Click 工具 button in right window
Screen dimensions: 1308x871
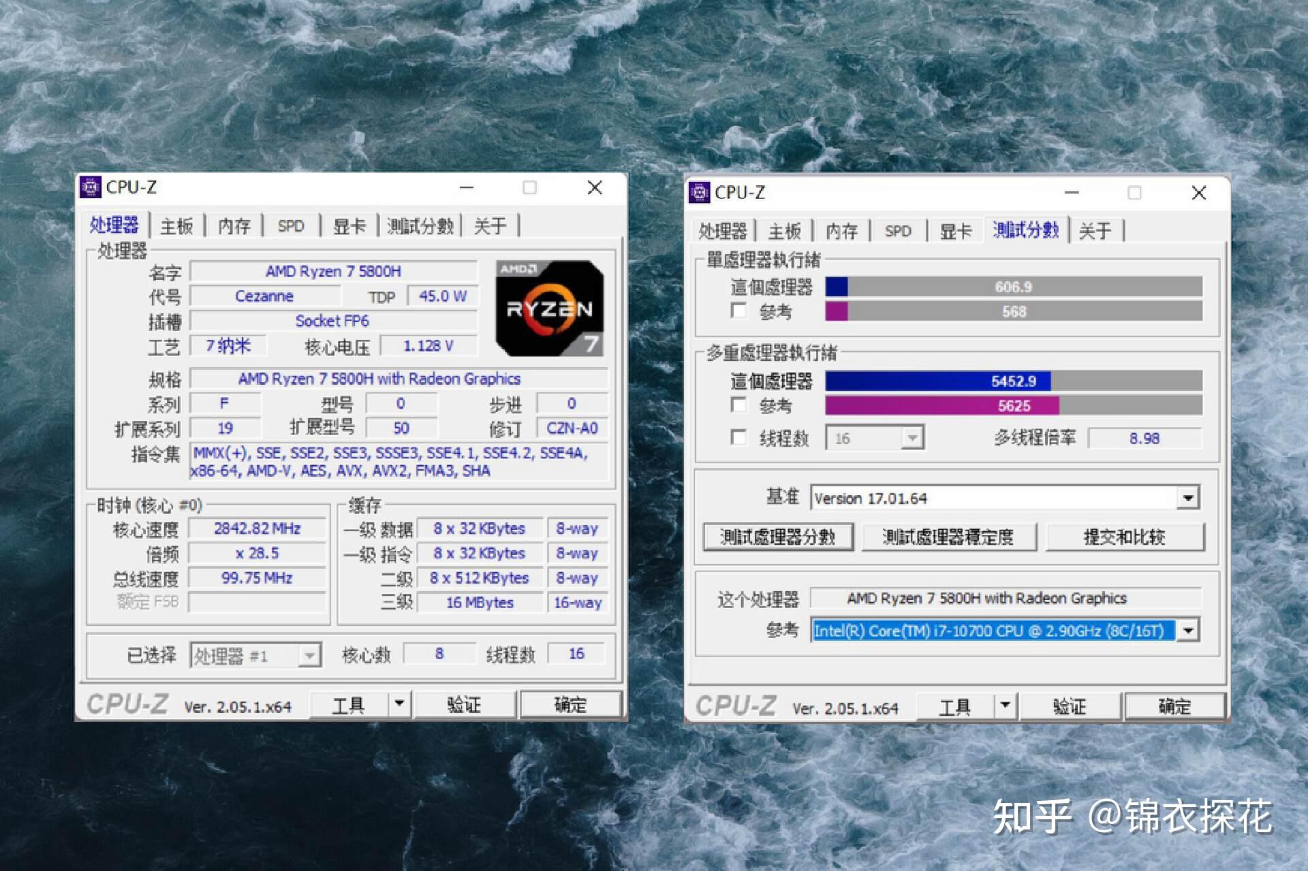[955, 706]
